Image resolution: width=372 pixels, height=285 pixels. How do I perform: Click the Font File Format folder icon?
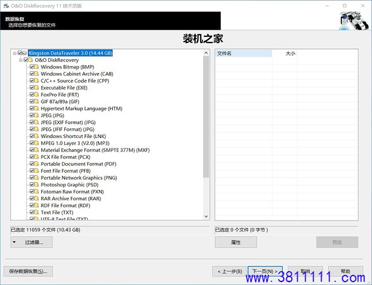36,171
